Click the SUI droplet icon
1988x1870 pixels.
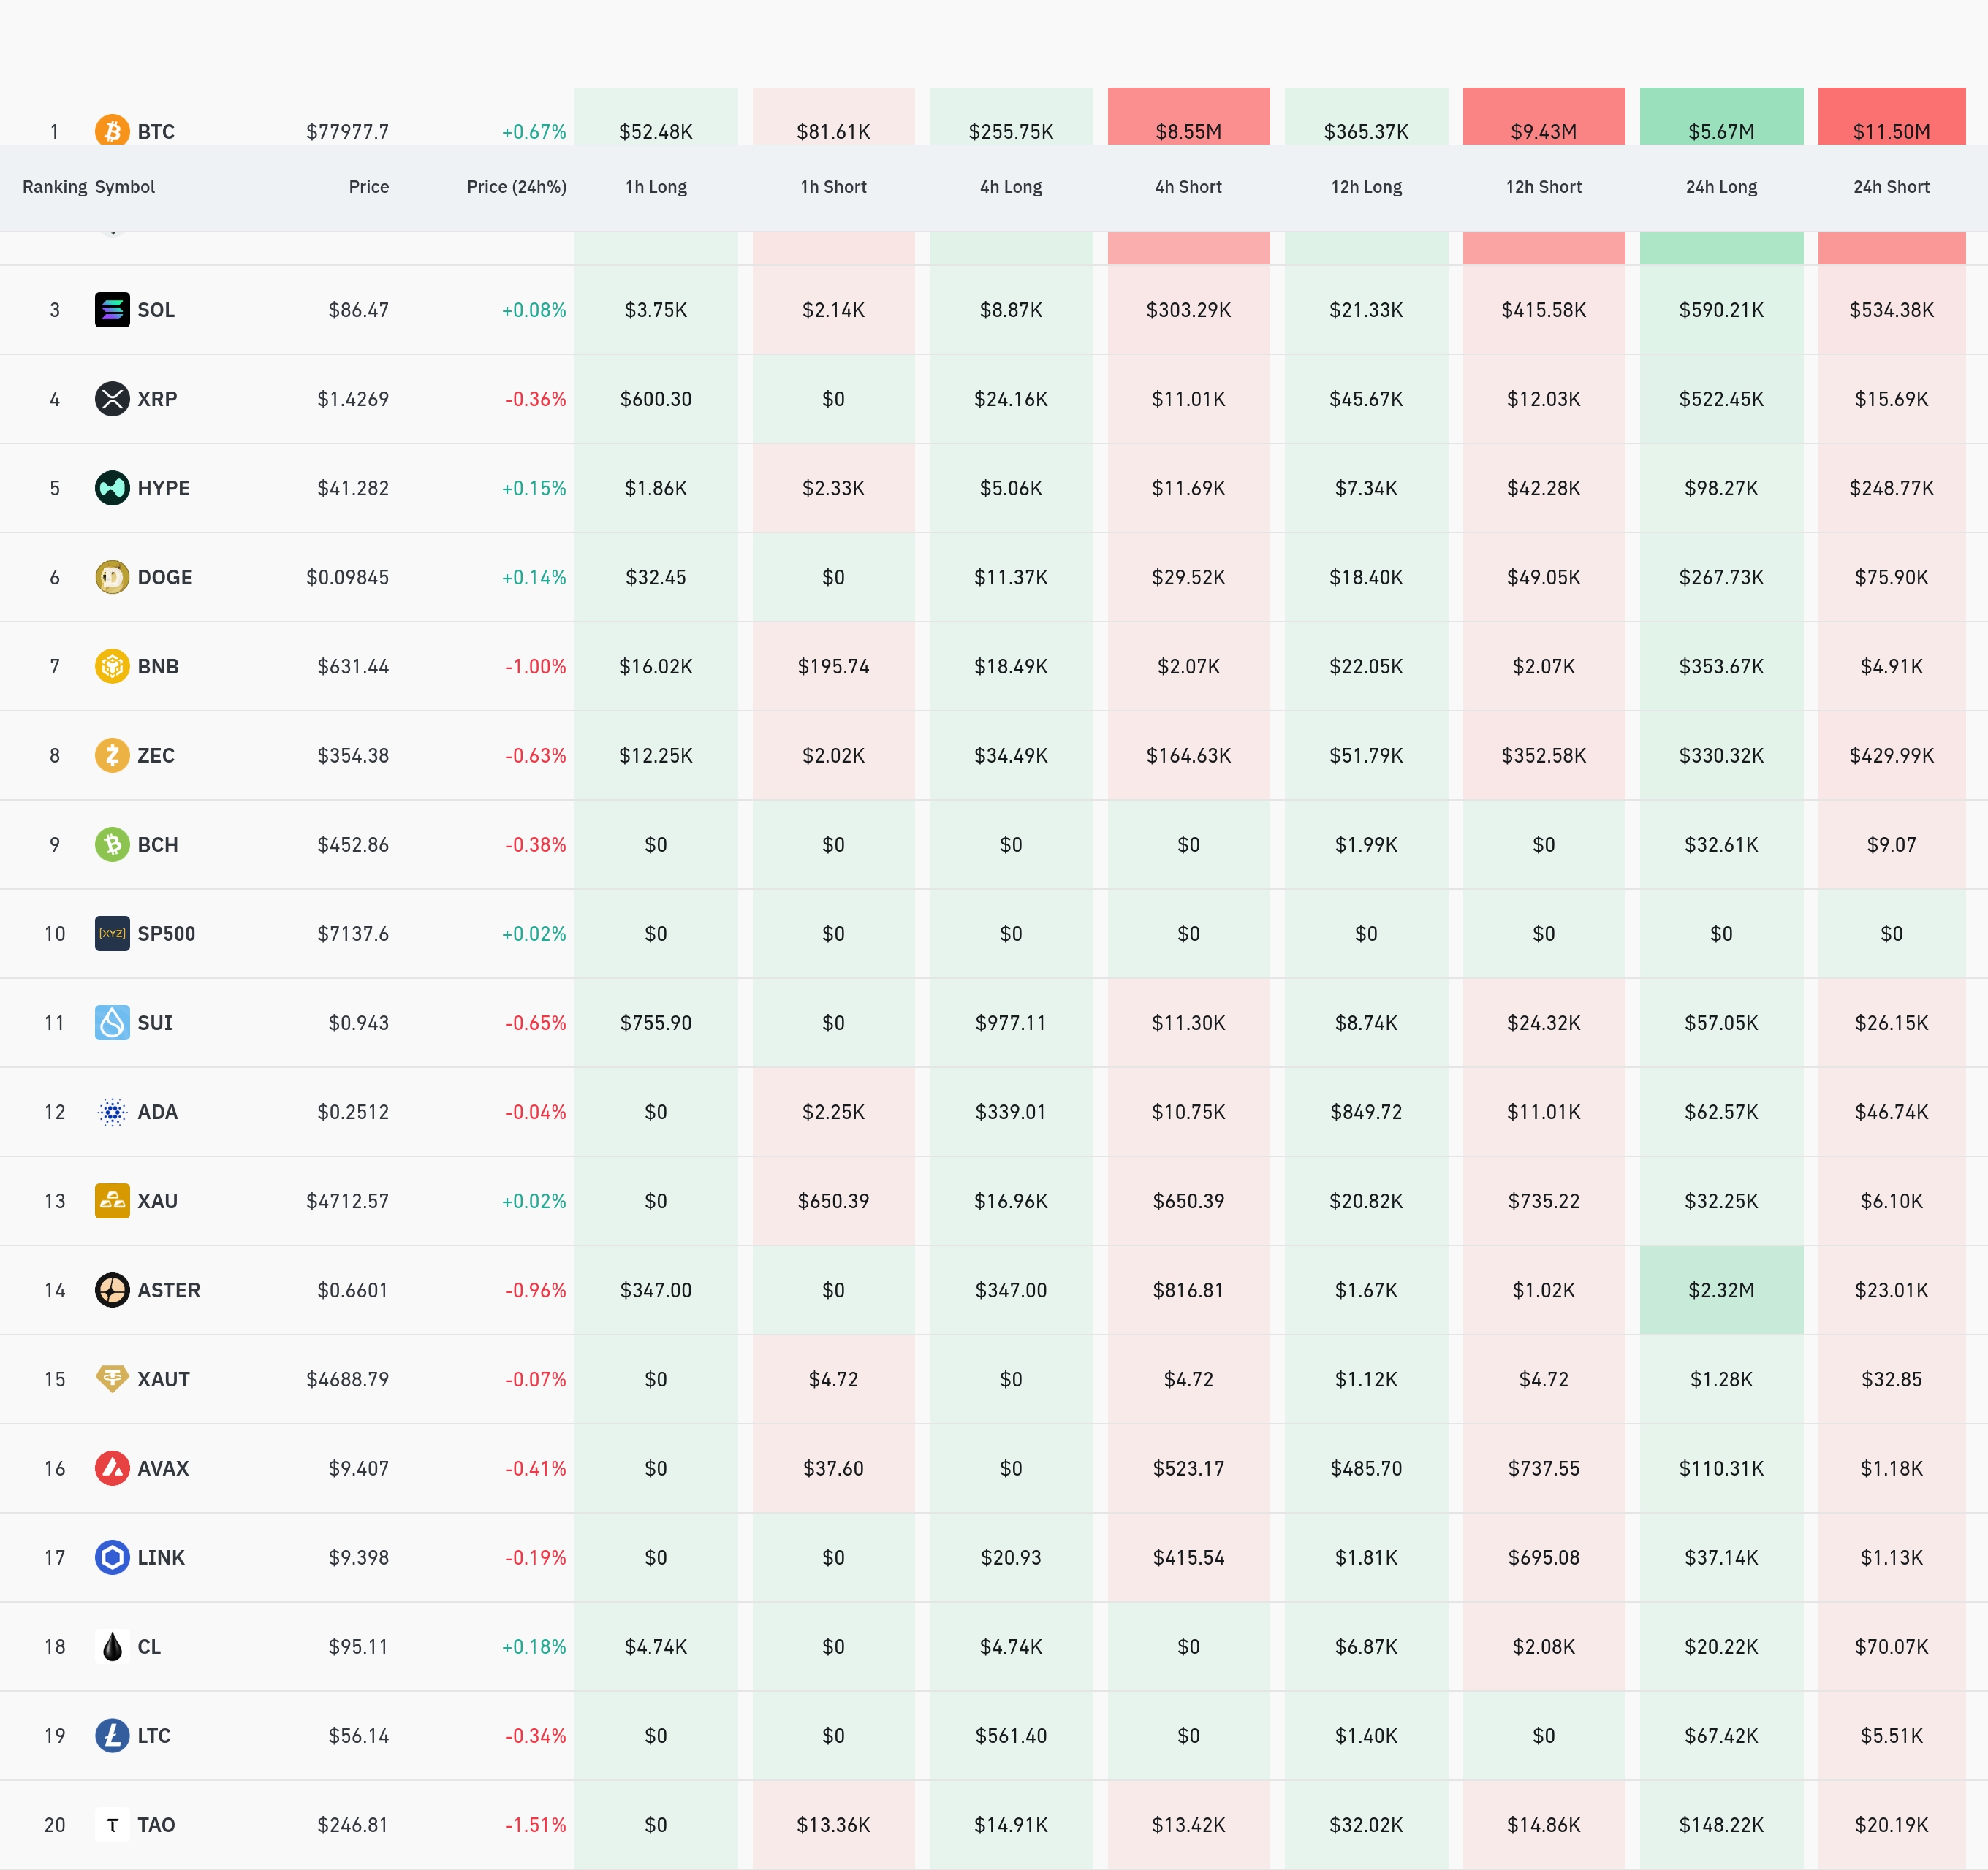point(112,1023)
